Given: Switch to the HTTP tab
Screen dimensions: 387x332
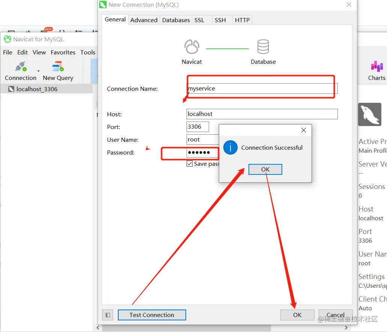Looking at the screenshot, I should click(x=242, y=20).
